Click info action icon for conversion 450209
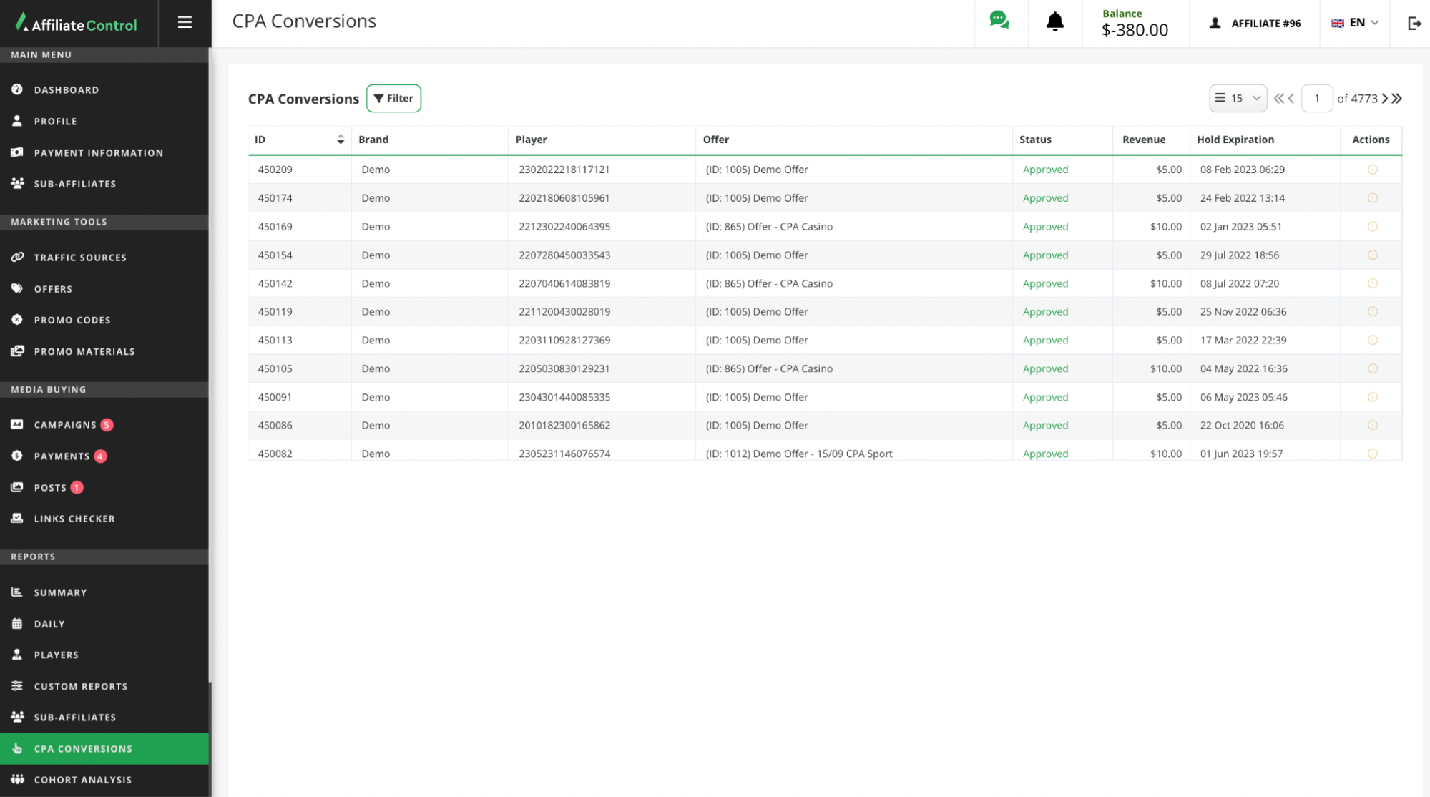Image resolution: width=1430 pixels, height=797 pixels. point(1372,170)
